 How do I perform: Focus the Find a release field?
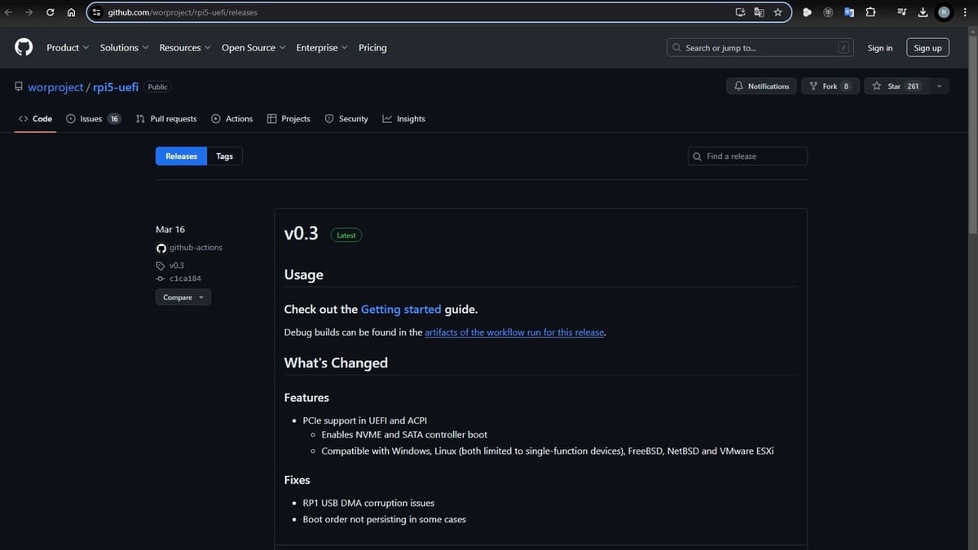point(747,156)
